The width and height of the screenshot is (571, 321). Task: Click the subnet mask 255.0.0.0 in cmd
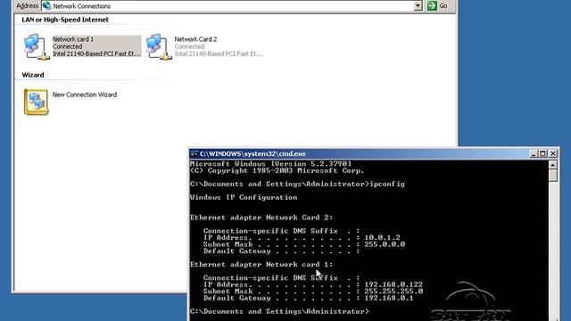point(385,244)
